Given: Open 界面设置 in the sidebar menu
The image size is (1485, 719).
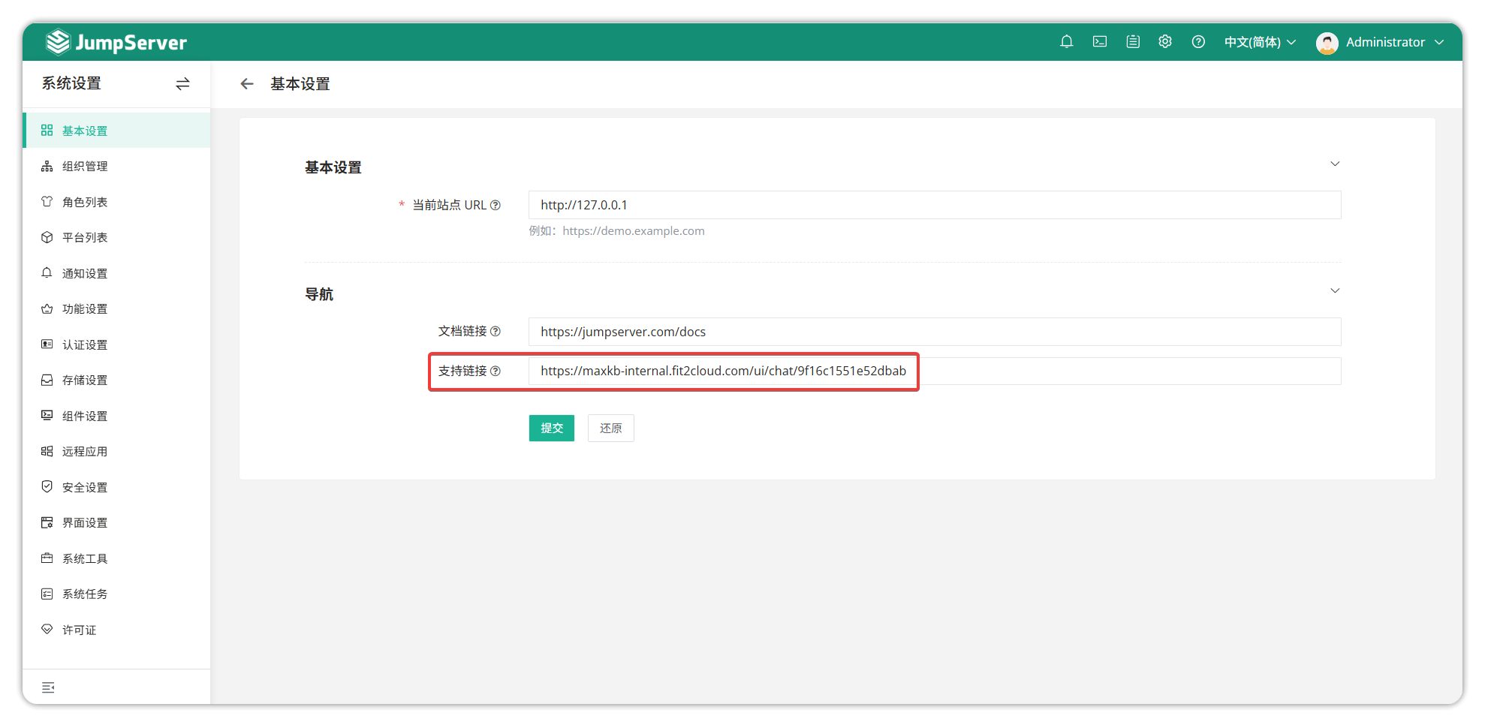Looking at the screenshot, I should (x=116, y=522).
